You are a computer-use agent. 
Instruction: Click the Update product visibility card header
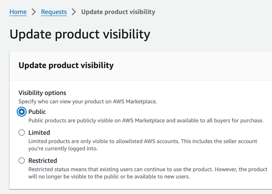(66, 65)
